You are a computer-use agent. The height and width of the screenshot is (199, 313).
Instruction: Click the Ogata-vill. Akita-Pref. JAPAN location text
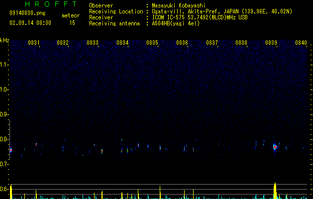pos(196,11)
